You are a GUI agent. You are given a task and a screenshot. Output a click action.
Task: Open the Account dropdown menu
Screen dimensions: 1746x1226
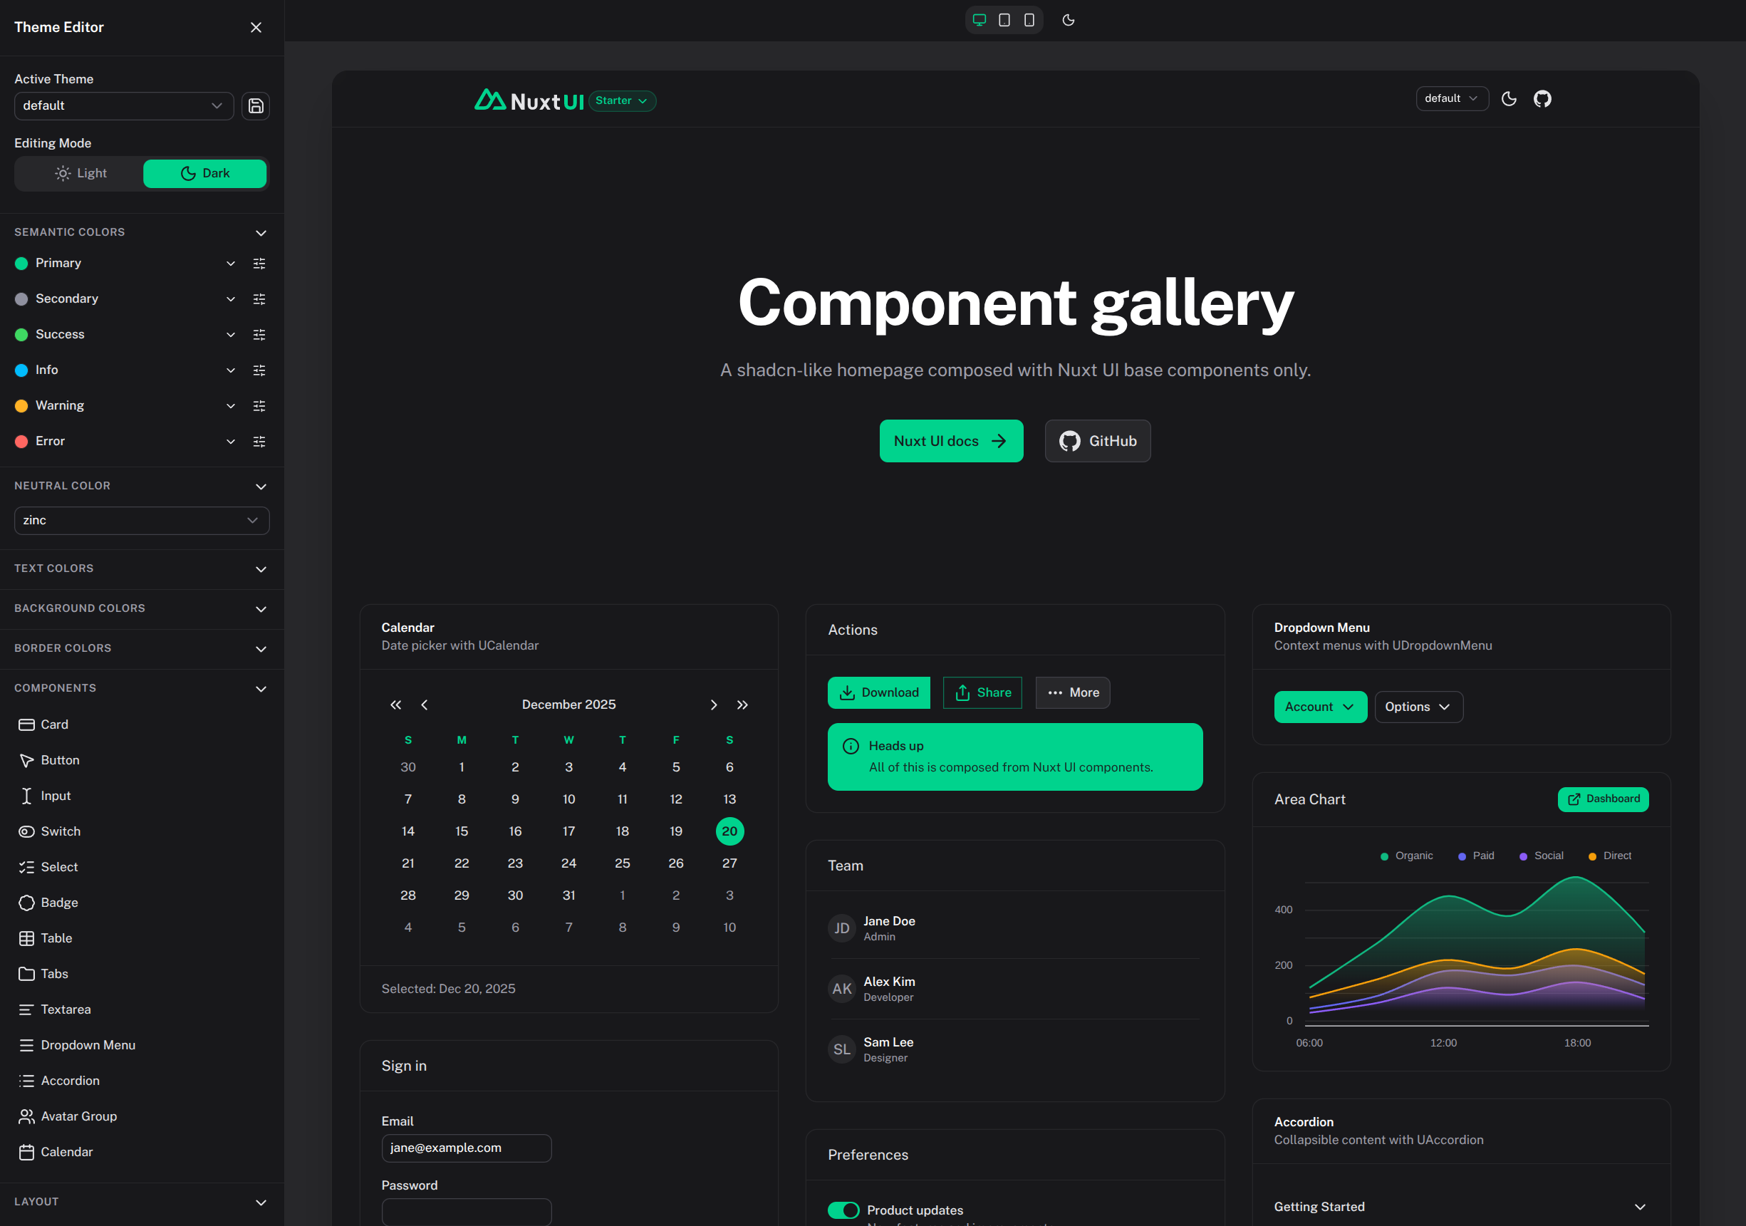tap(1320, 707)
